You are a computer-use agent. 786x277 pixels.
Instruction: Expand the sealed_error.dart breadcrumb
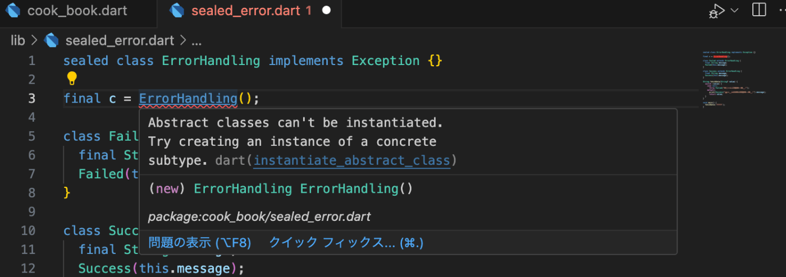click(120, 40)
